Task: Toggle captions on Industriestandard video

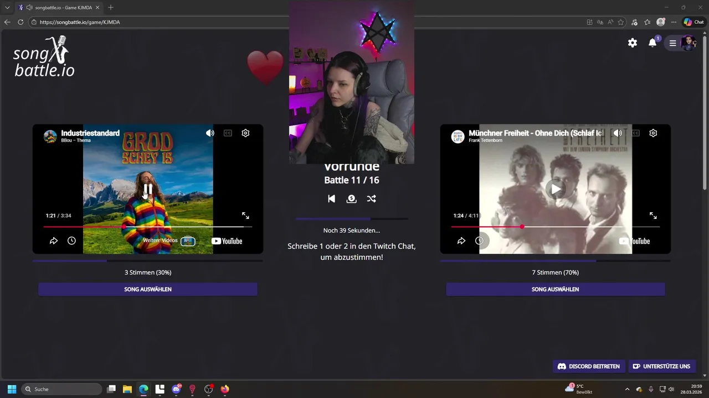Action: tap(228, 133)
